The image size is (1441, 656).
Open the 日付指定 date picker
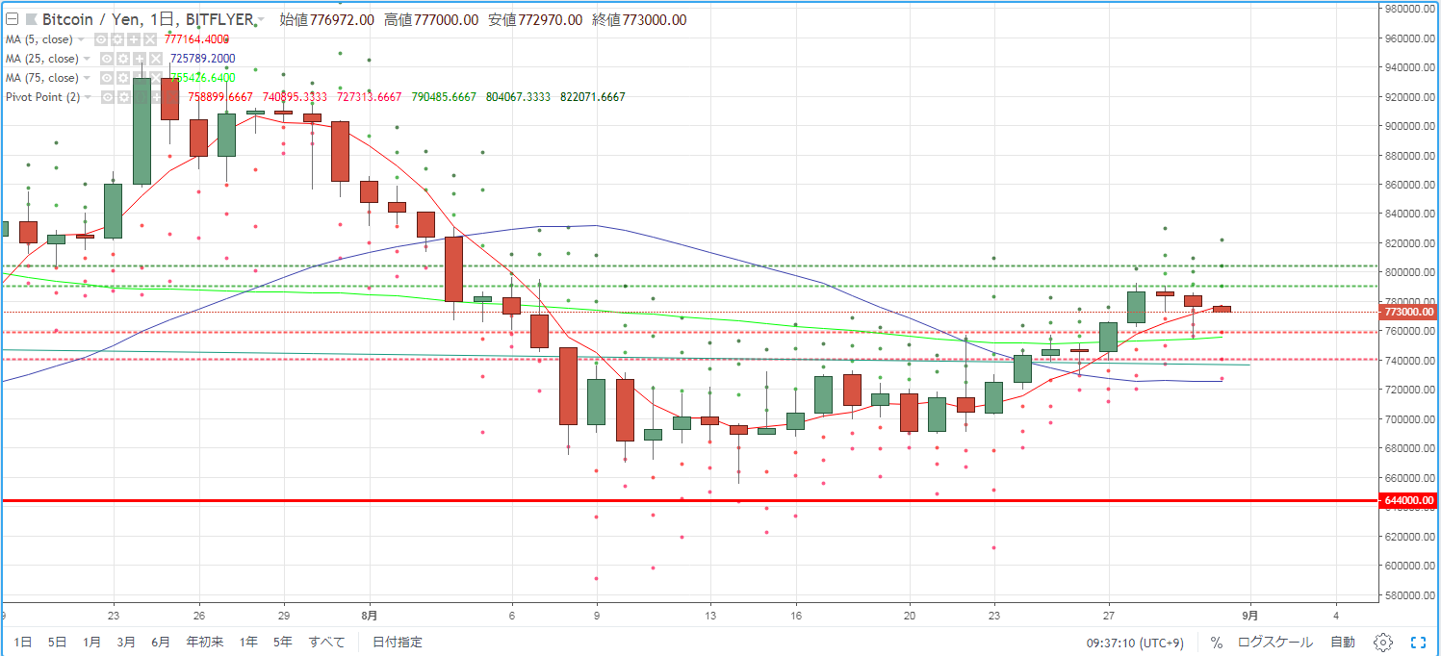(x=398, y=642)
